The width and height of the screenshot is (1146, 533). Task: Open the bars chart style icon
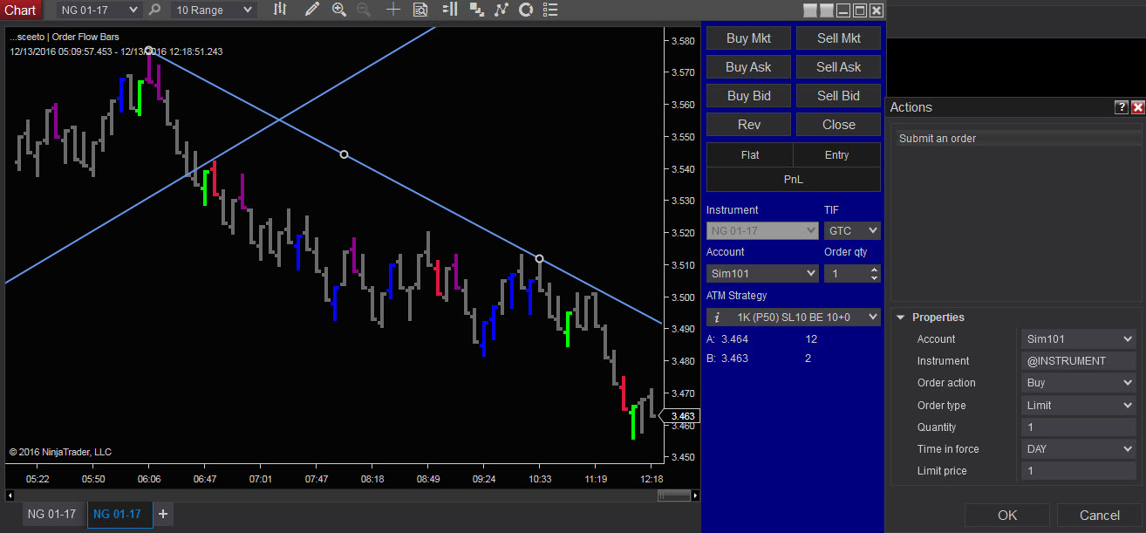click(x=280, y=10)
